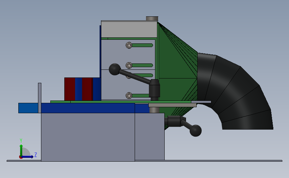Select the right dark red block
Viewport: 289px width, 178px height.
(87, 89)
